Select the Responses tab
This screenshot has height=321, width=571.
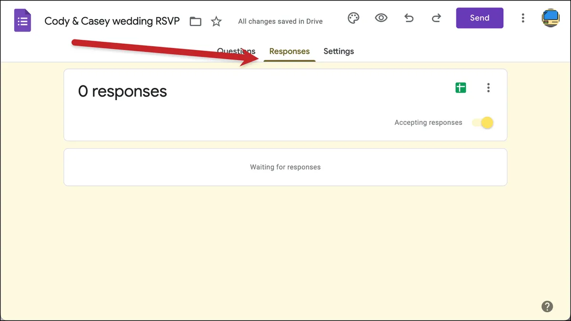coord(289,51)
